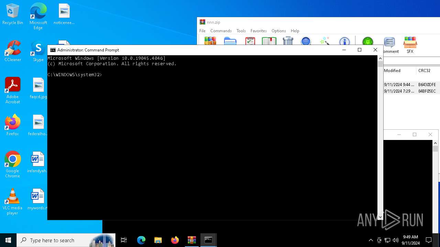Select the Firefox desktop shortcut
Viewport: 440px width, 247px height.
(13, 126)
